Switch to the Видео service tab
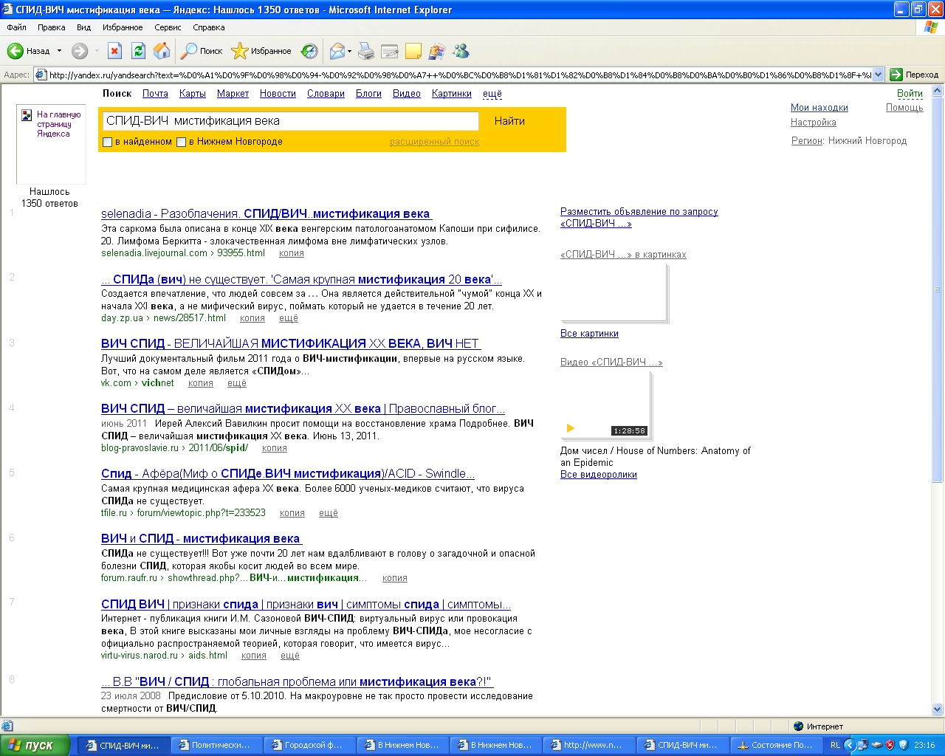The width and height of the screenshot is (945, 756). (406, 94)
